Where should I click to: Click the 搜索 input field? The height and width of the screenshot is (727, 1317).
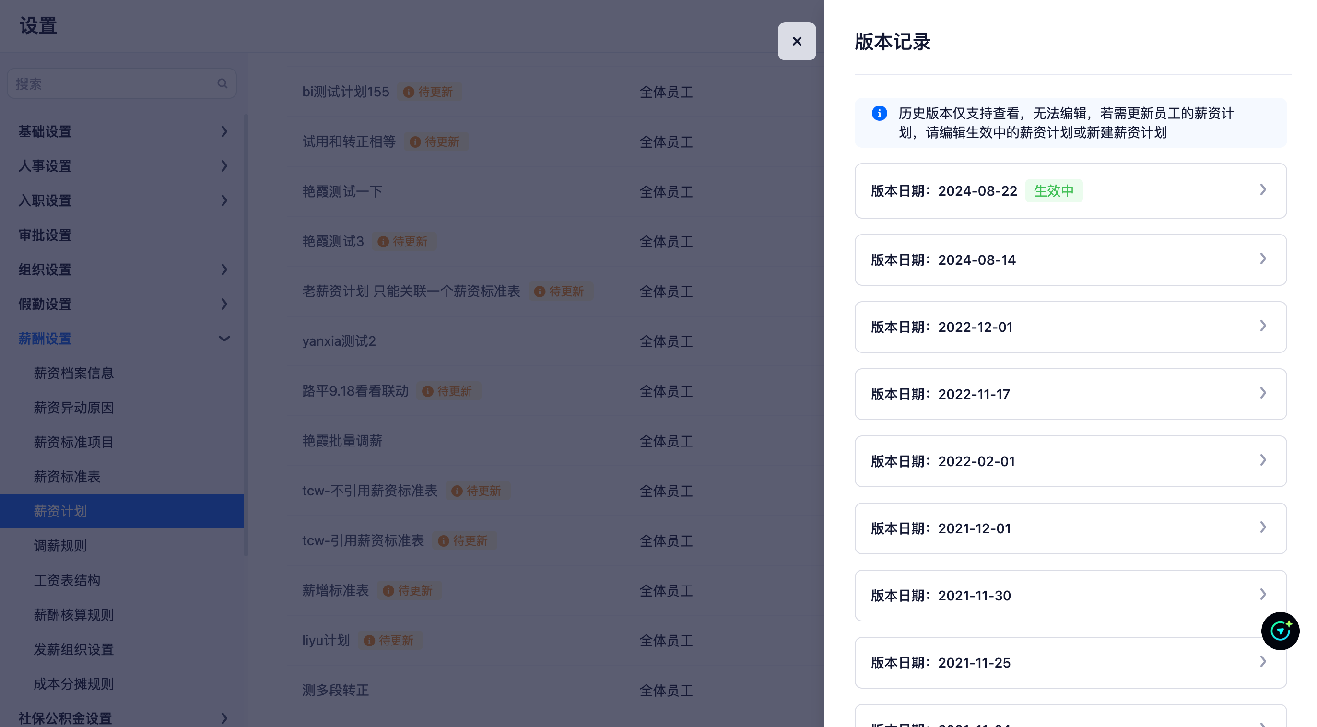tap(122, 83)
